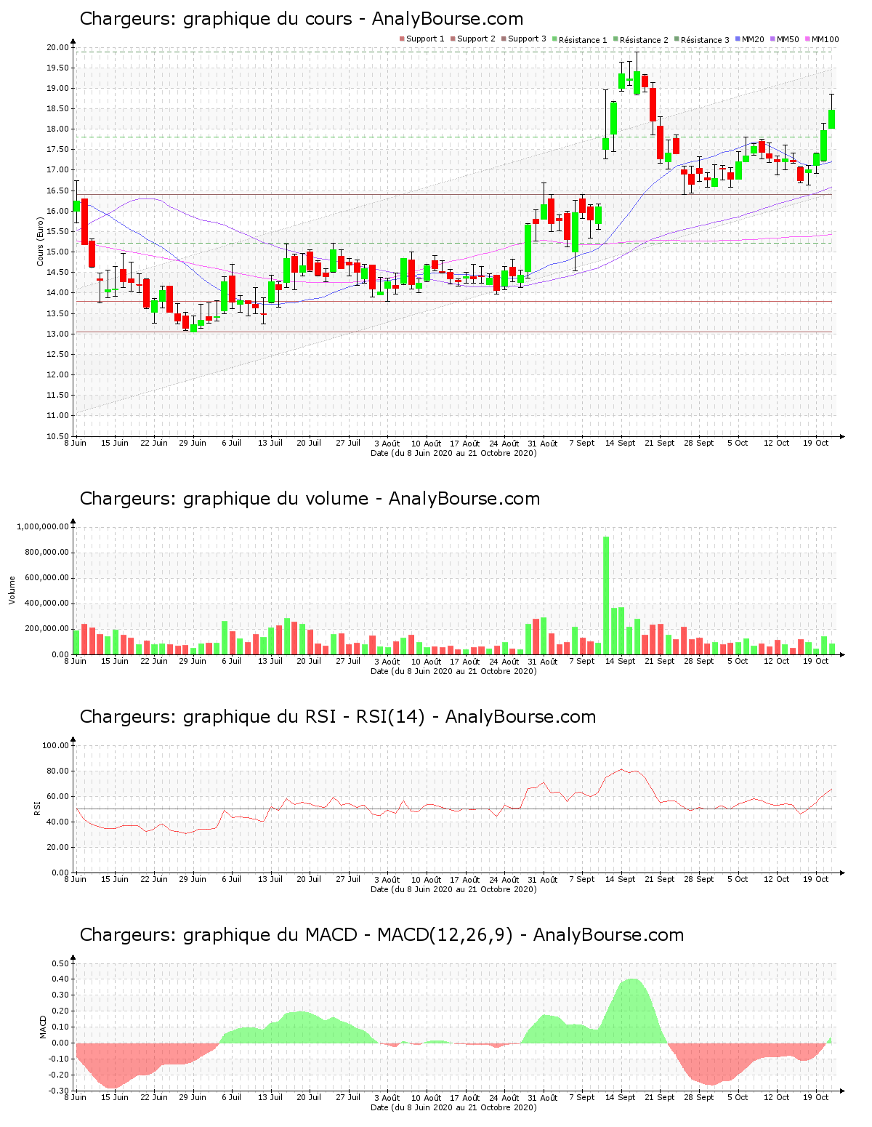872x1127 pixels.
Task: Click '6 Juil' date under volume chart
Action: 231,661
